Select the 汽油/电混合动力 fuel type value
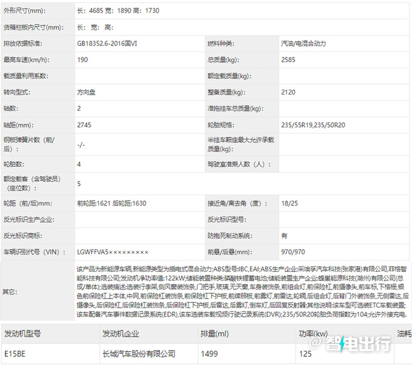 [304, 44]
